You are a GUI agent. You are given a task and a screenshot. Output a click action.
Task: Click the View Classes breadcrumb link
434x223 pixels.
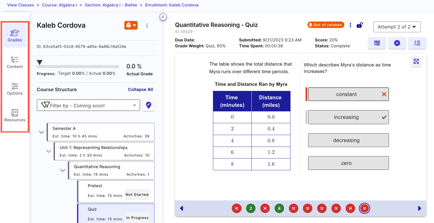pyautogui.click(x=20, y=5)
